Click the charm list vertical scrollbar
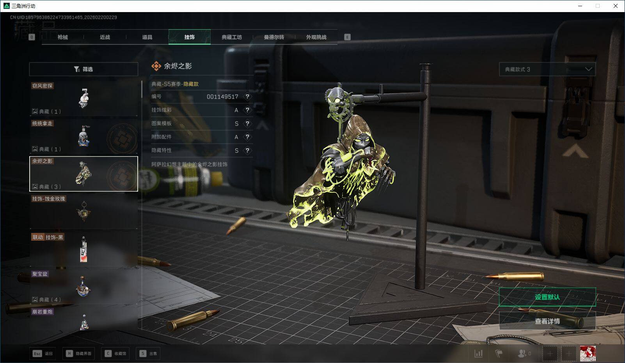 (141, 90)
